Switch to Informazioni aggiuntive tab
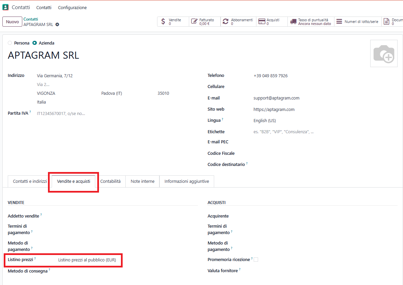This screenshot has width=403, height=285. coord(186,181)
